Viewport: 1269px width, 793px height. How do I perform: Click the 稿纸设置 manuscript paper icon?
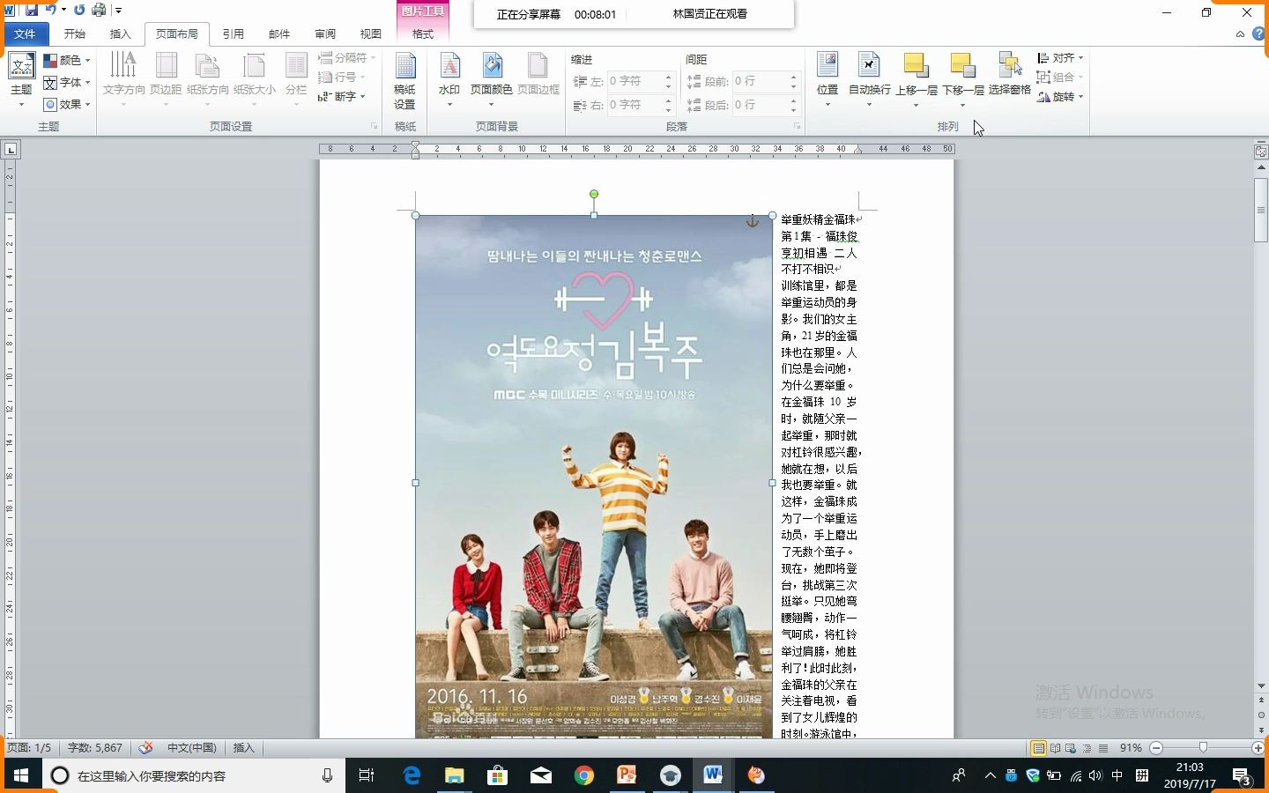click(404, 67)
